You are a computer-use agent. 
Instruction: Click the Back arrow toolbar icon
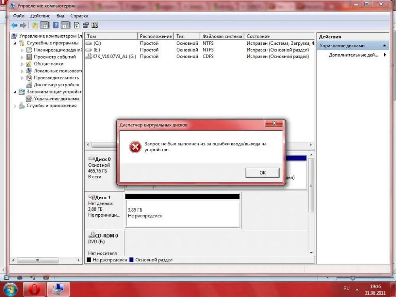pos(14,25)
